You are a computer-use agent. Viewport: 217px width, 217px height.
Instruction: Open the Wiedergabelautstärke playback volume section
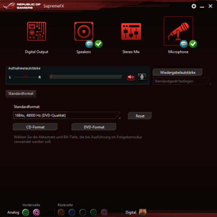178,72
